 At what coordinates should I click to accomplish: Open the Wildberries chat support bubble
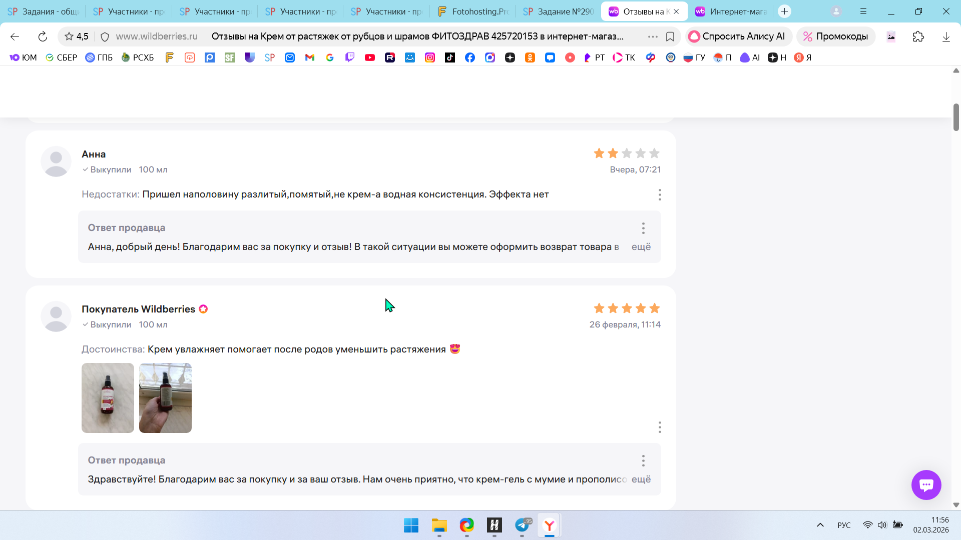926,484
